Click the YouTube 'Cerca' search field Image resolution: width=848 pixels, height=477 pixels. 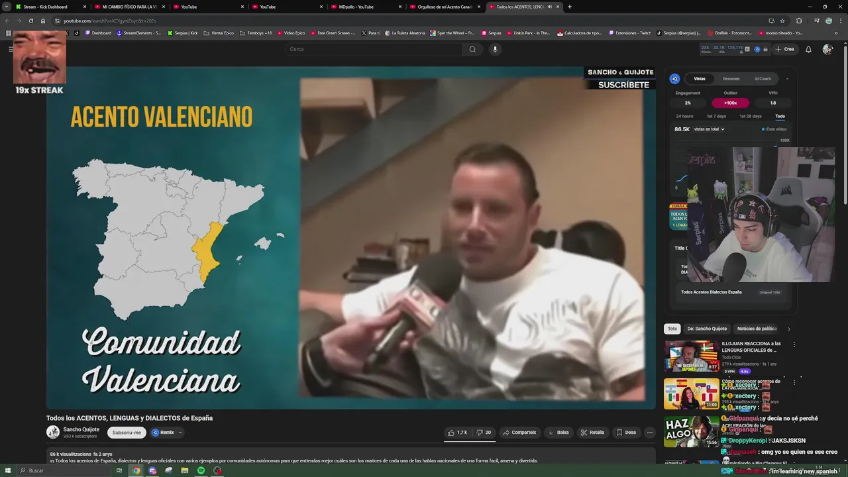point(374,49)
